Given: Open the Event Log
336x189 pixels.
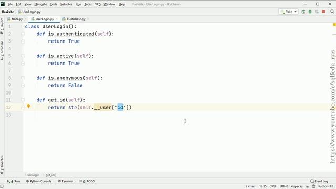Looking at the screenshot, I should click(319, 181).
